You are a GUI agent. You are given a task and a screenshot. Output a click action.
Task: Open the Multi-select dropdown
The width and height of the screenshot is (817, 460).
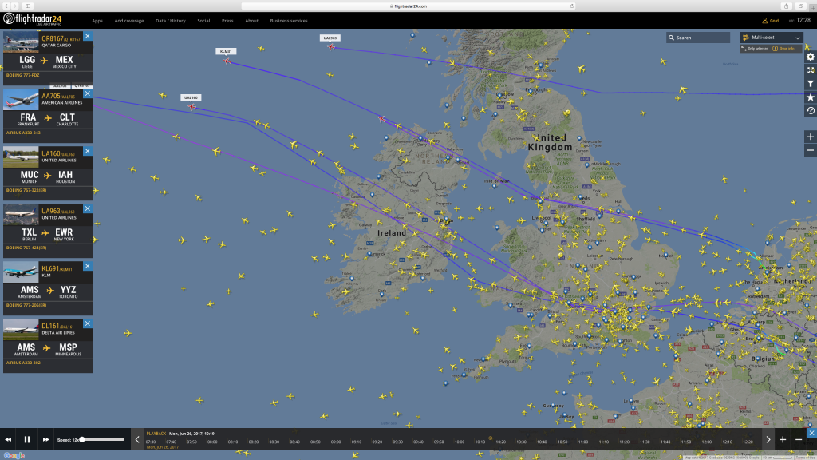point(771,38)
